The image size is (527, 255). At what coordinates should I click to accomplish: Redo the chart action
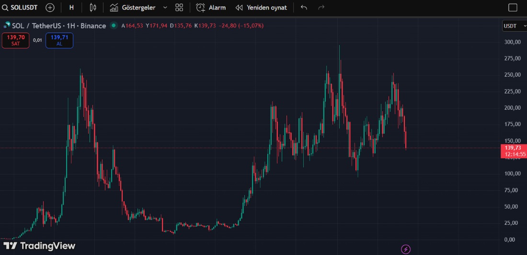coord(321,7)
